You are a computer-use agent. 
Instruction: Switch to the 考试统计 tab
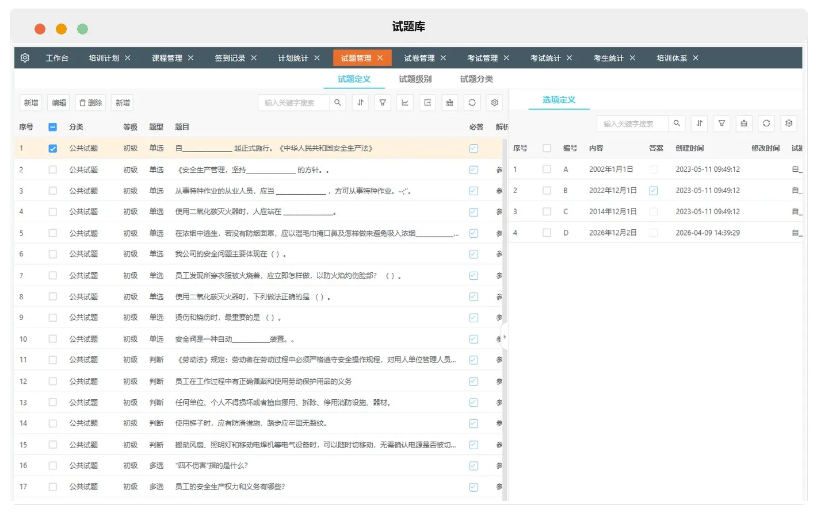pyautogui.click(x=545, y=58)
